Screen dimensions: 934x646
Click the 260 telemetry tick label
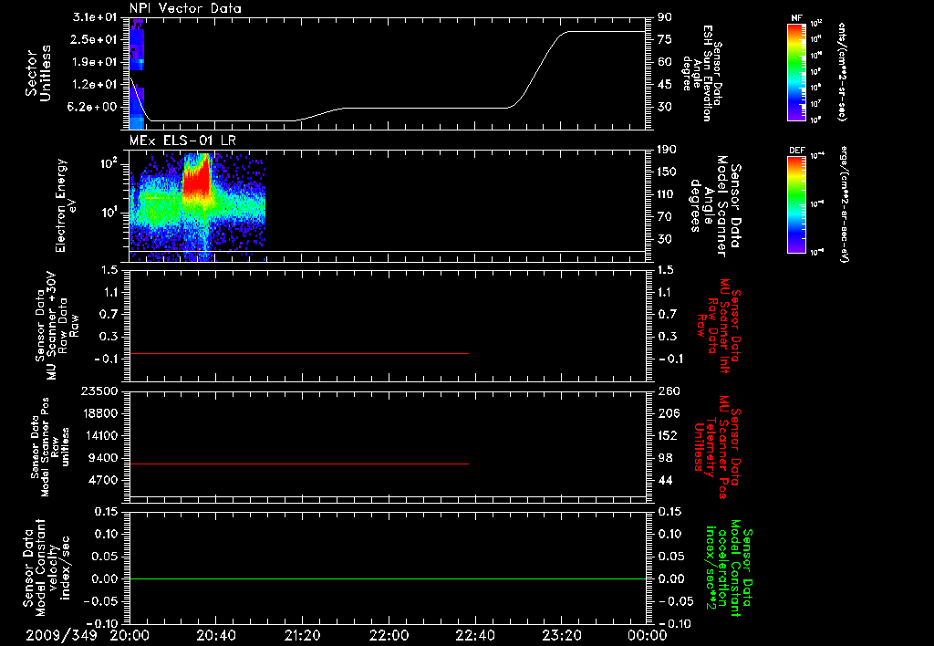click(669, 391)
